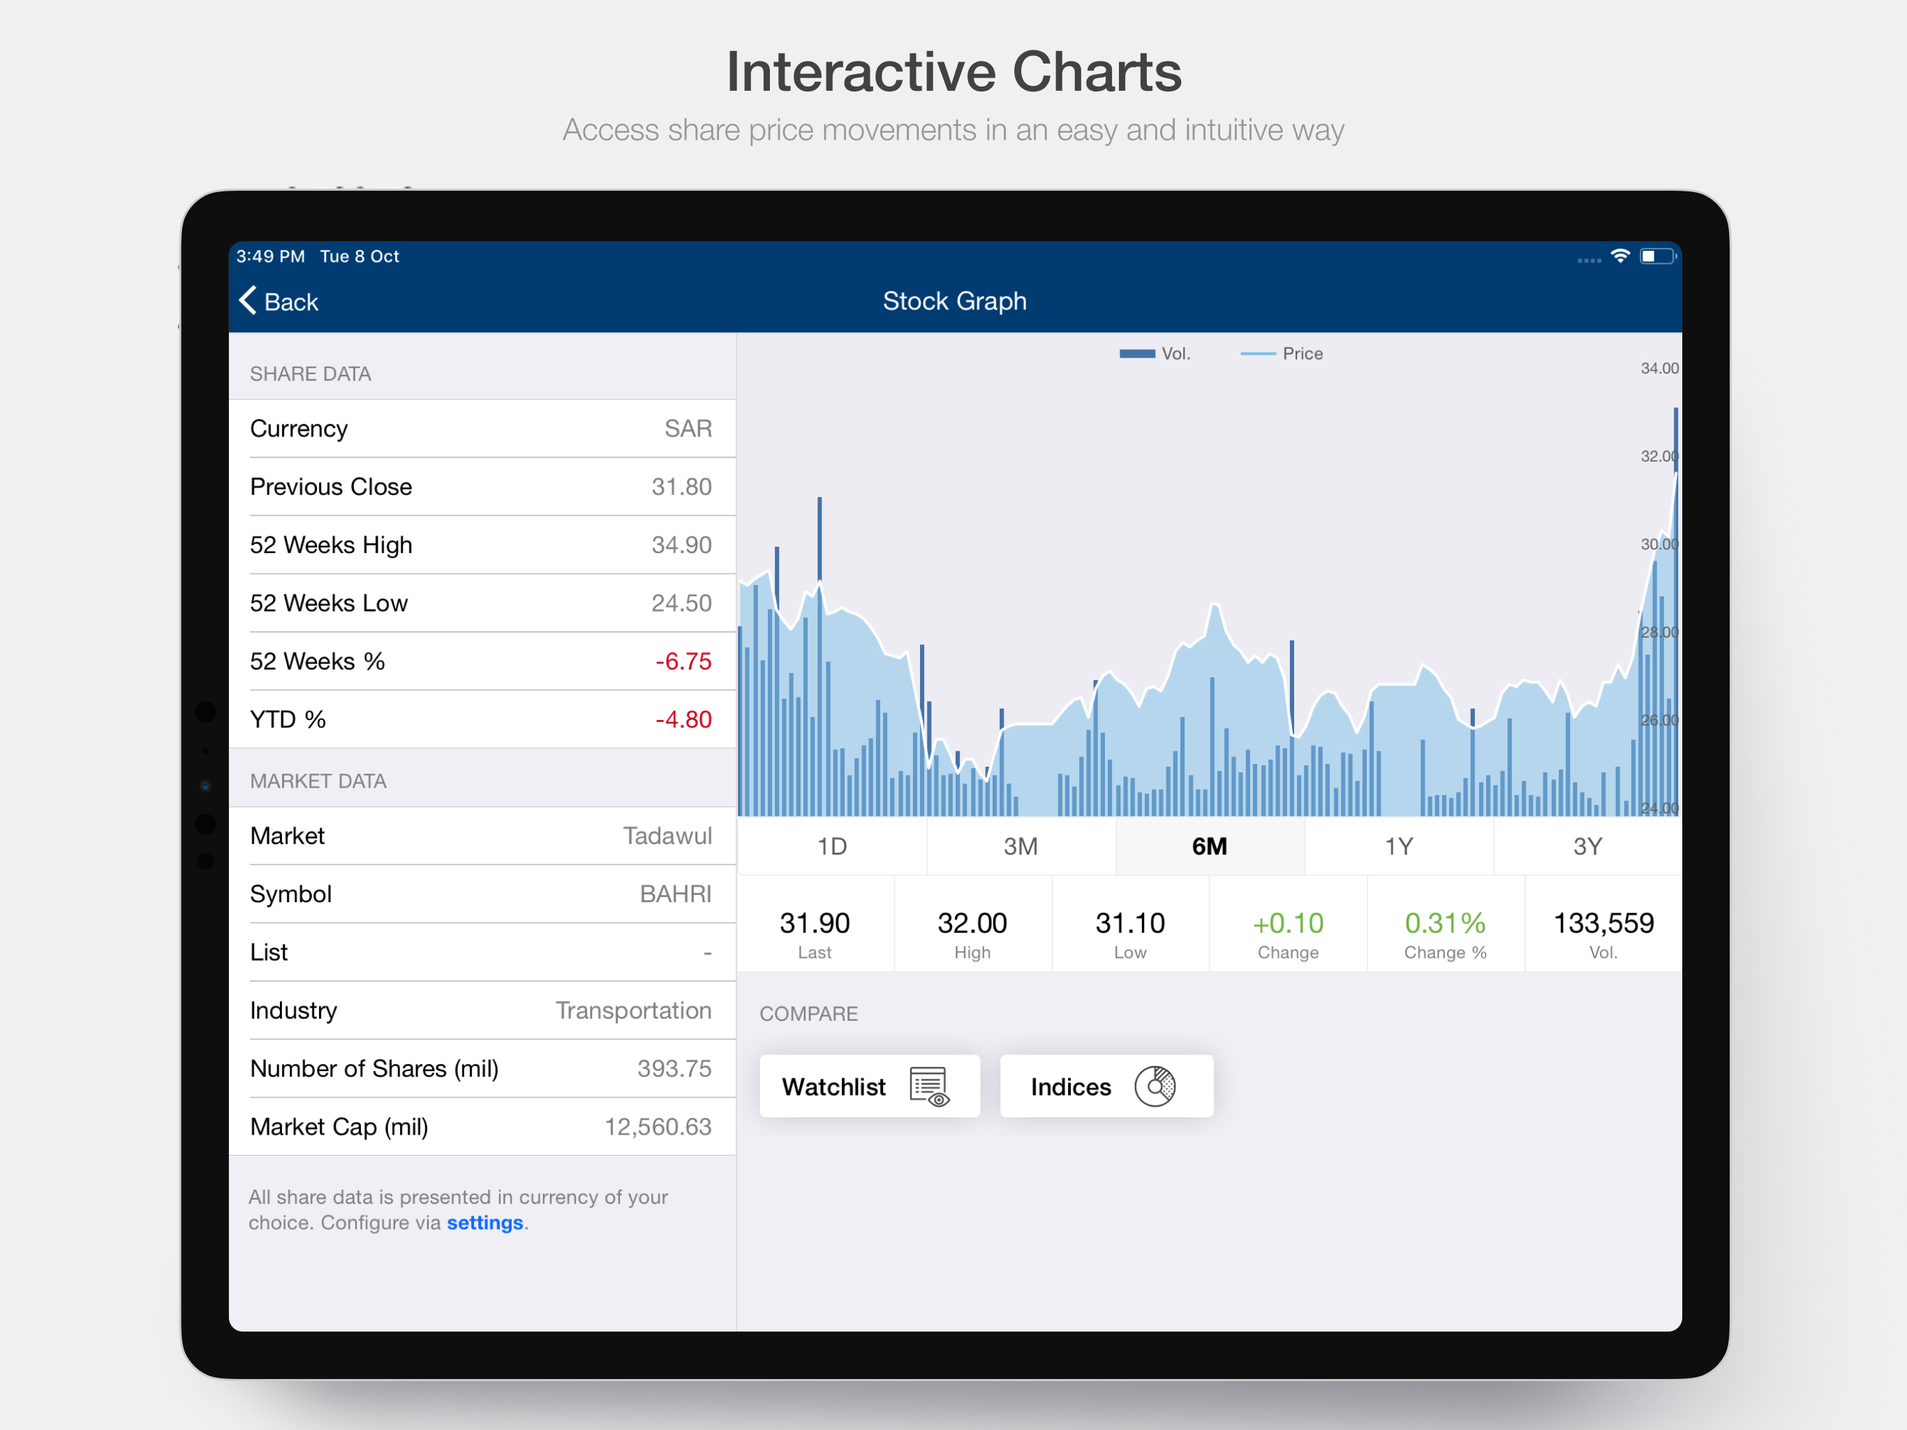Select the List row
The height and width of the screenshot is (1430, 1907).
tap(482, 952)
